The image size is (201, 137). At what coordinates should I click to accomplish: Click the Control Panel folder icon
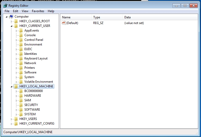[x=21, y=40]
